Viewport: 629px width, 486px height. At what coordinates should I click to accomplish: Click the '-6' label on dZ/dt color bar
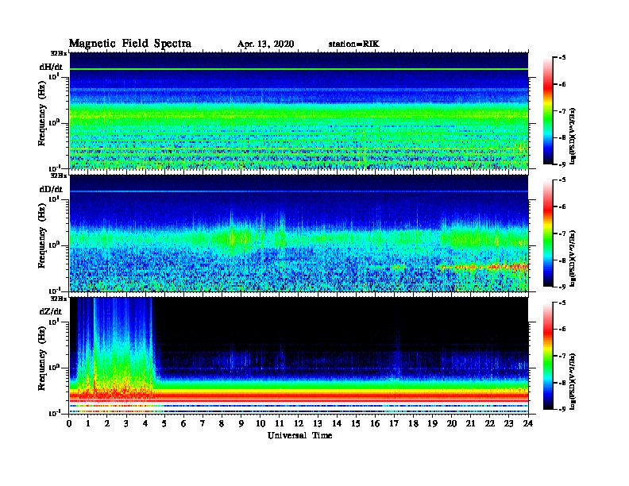click(x=561, y=329)
